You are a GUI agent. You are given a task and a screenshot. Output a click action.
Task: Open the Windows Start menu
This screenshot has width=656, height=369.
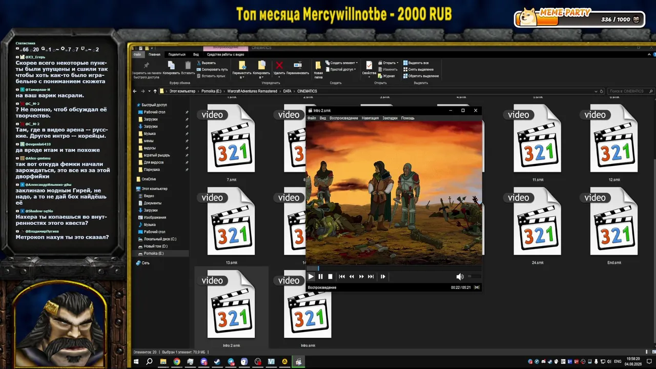click(x=136, y=362)
